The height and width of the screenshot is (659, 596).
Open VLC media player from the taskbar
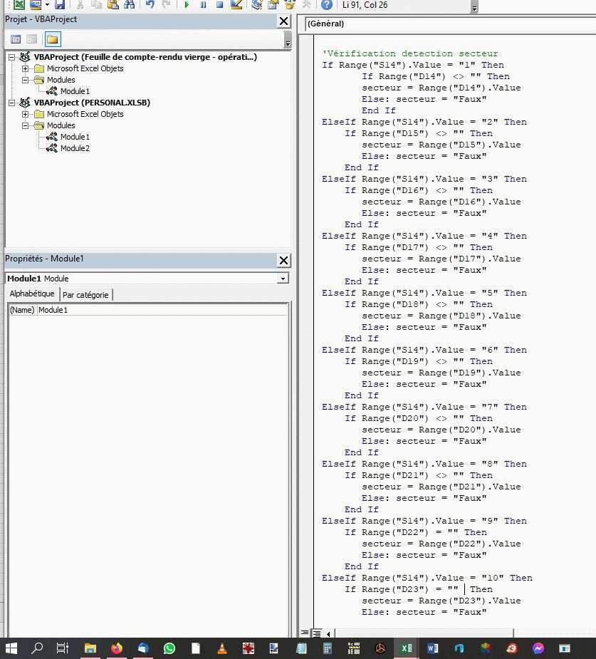tap(221, 648)
